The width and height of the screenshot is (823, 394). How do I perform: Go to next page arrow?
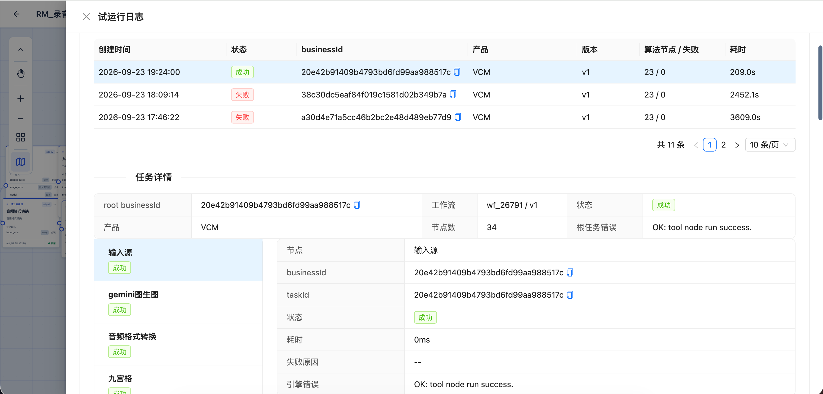737,145
